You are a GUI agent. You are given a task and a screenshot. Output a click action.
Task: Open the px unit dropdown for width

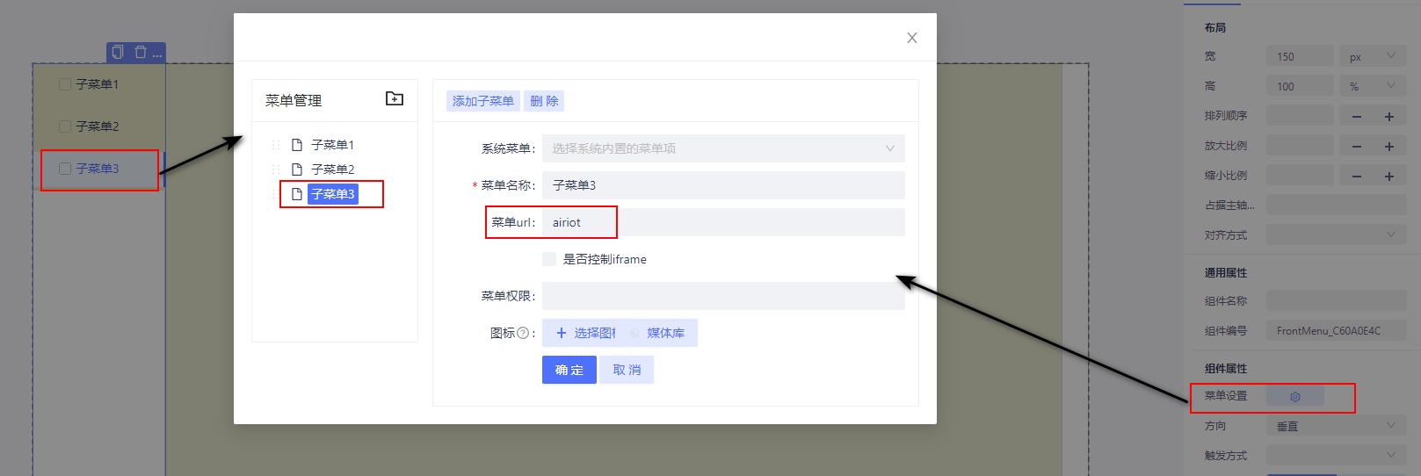pos(1373,56)
